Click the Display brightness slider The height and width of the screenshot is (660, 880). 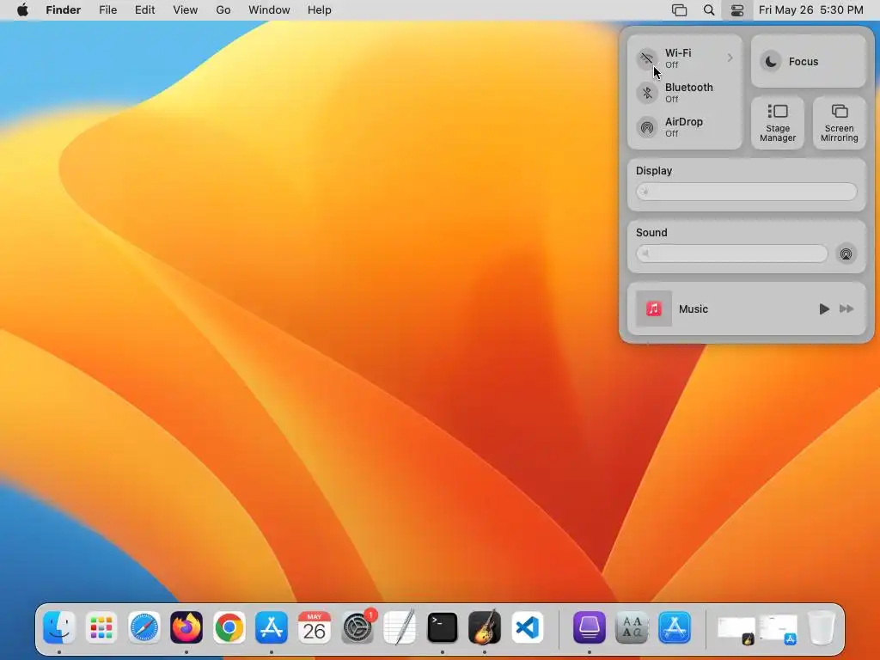click(746, 192)
